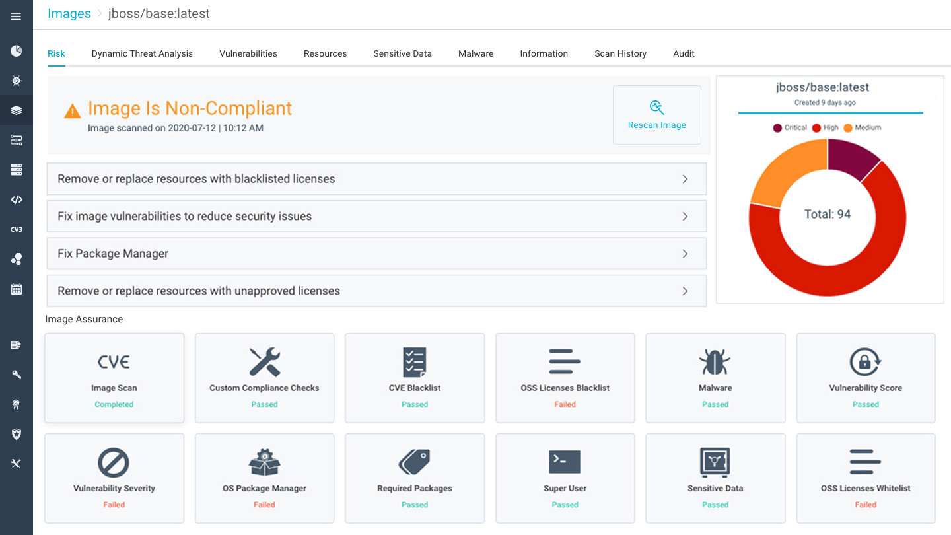951x535 pixels.
Task: Open the code brackets icon in the sidebar
Action: point(16,199)
